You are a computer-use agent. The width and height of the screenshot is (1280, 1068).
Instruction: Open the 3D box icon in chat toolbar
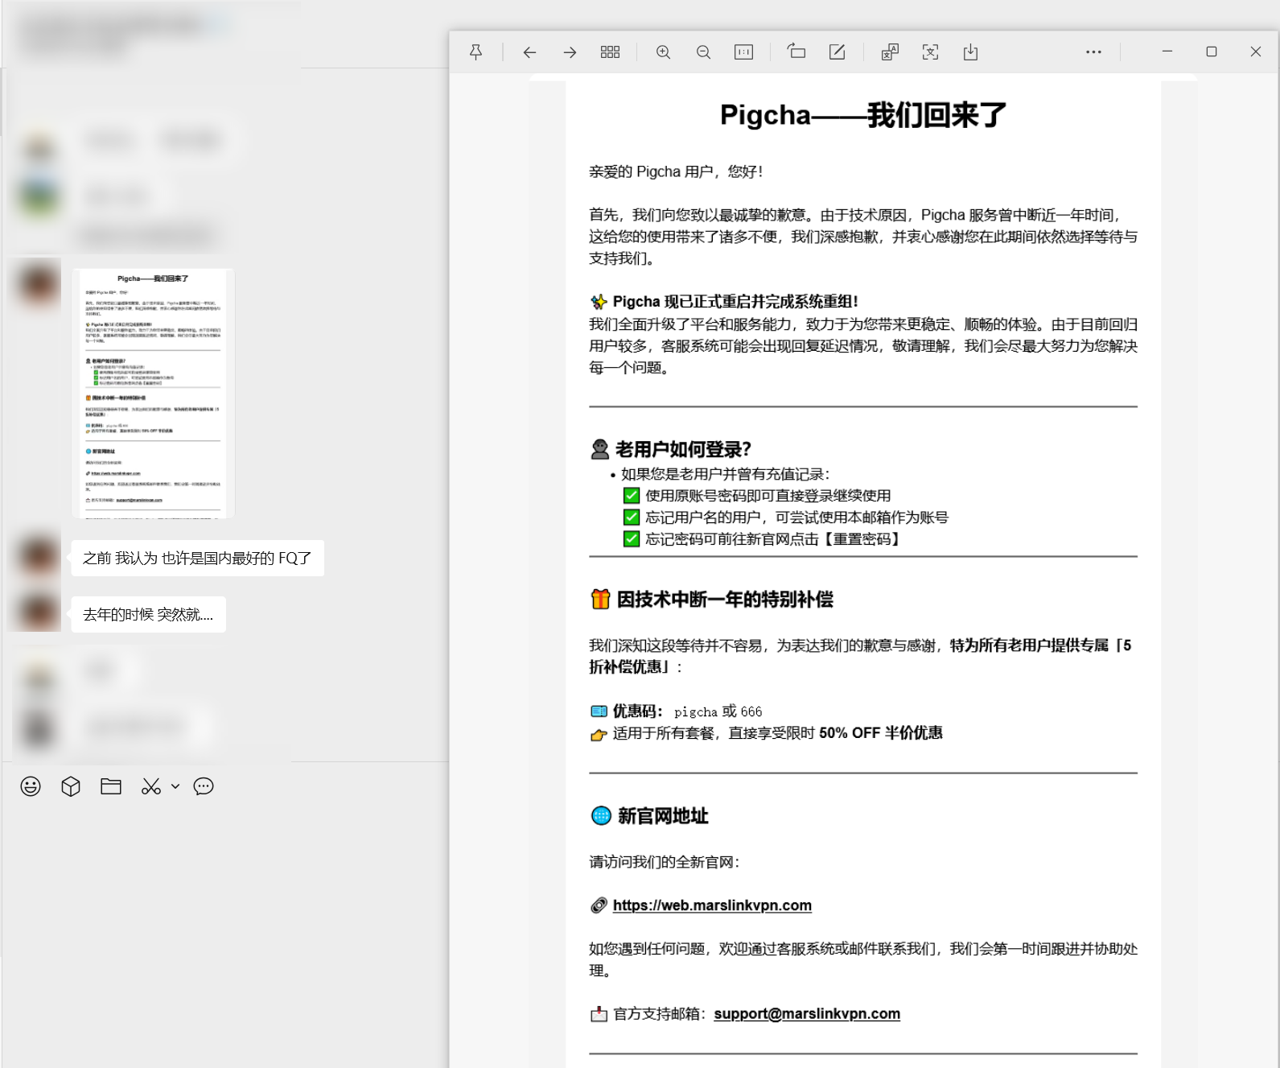(71, 786)
